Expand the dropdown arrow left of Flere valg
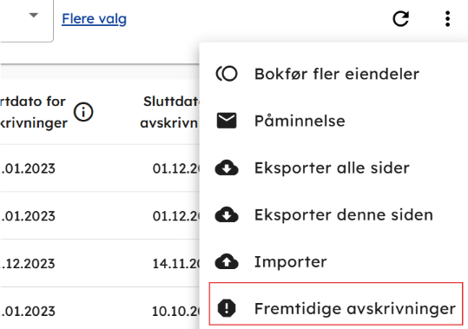This screenshot has width=468, height=329. (34, 15)
